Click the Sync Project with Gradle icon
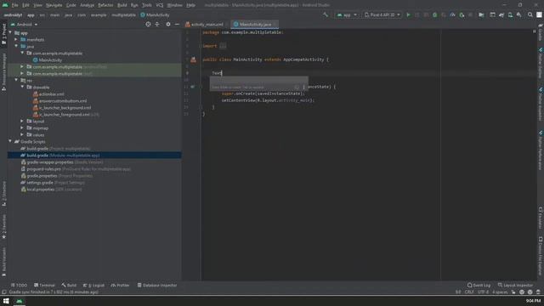The height and width of the screenshot is (306, 544). pos(501,15)
